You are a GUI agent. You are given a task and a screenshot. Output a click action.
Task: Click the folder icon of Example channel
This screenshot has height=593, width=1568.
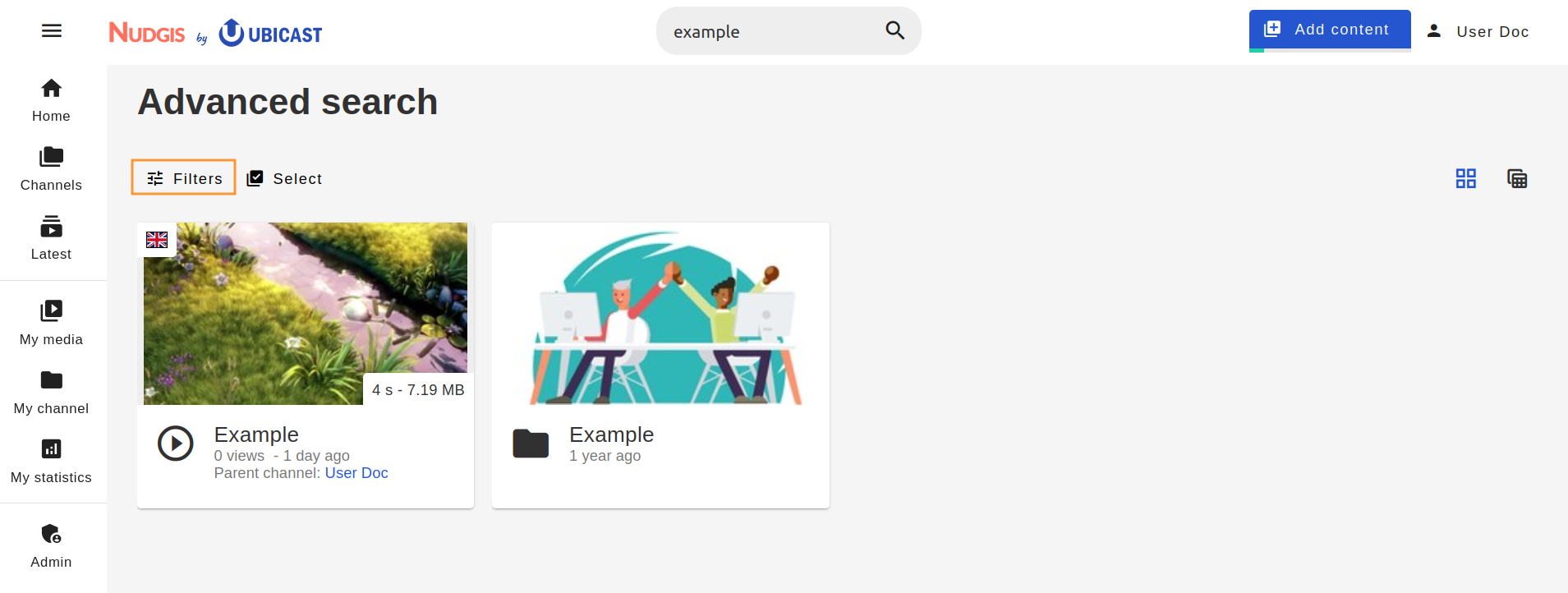click(x=531, y=444)
